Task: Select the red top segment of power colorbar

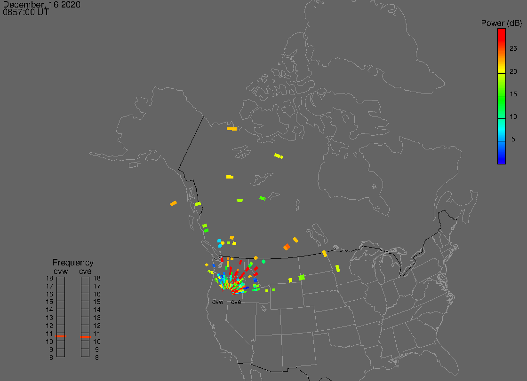Action: [x=502, y=40]
